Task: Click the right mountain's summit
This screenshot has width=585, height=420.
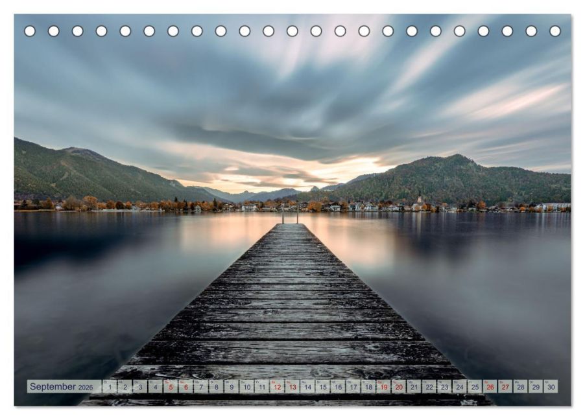Action: 458,156
